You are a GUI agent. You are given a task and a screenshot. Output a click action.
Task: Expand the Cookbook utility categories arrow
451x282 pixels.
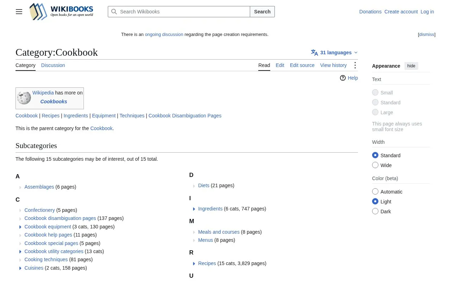pos(20,252)
